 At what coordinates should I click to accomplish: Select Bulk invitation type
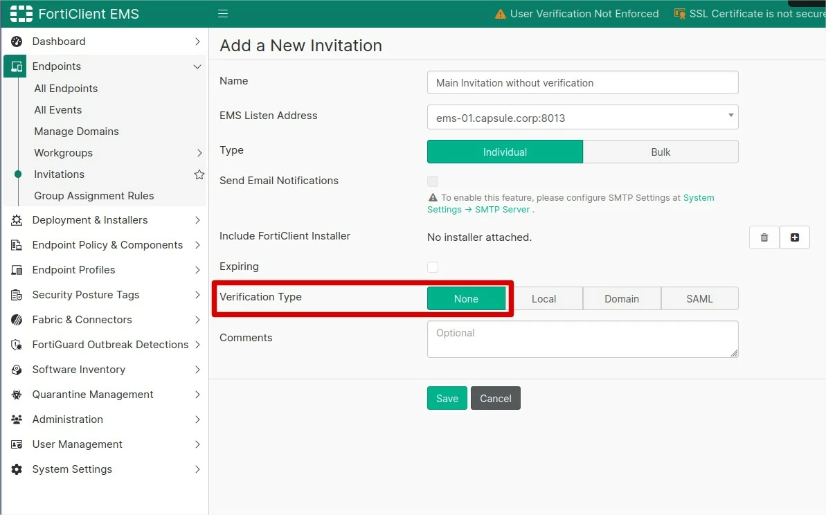tap(661, 152)
